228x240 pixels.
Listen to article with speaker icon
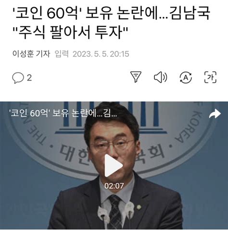[161, 77]
